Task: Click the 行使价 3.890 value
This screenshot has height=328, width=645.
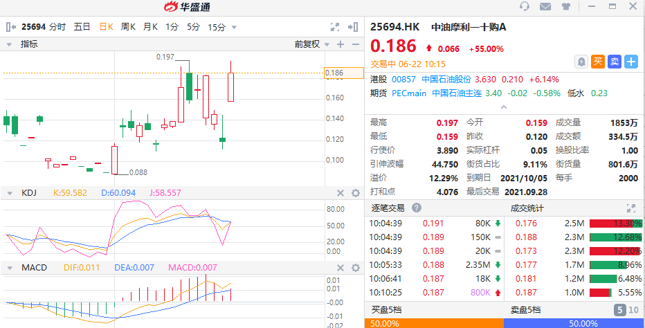Action: click(x=447, y=150)
